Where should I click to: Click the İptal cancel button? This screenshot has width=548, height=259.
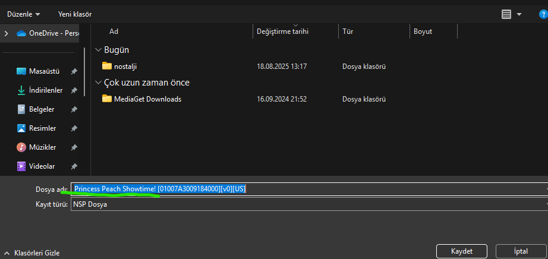(521, 251)
